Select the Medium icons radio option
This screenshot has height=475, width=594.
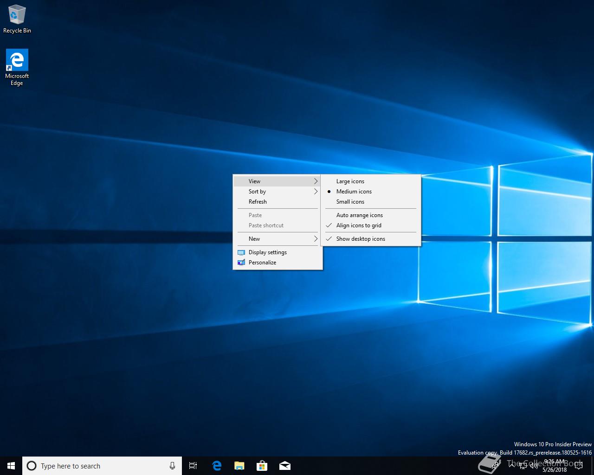click(x=354, y=192)
